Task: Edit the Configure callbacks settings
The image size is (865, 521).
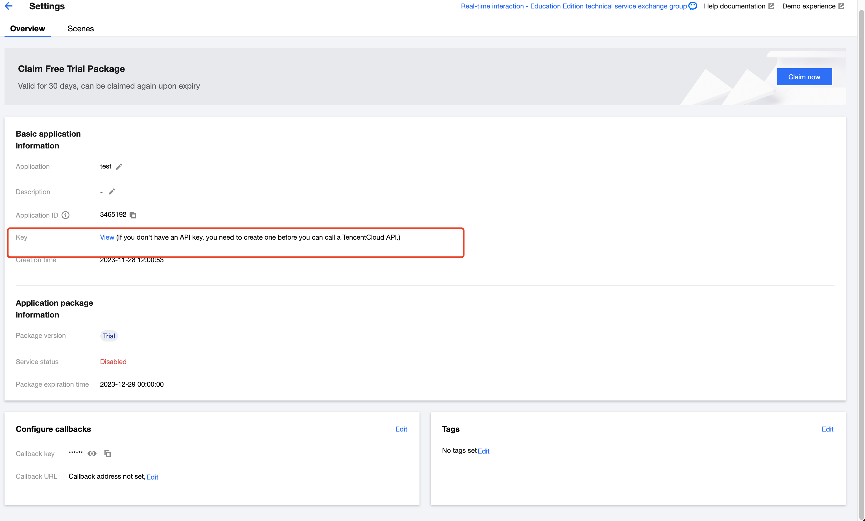Action: pos(401,429)
